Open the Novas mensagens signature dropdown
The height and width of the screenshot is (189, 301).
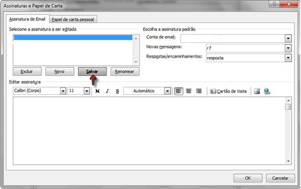click(x=288, y=48)
